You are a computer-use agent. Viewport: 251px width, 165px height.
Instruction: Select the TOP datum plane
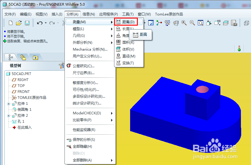(x=21, y=86)
